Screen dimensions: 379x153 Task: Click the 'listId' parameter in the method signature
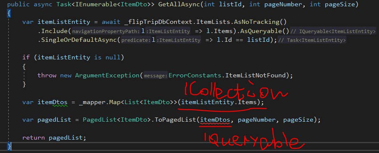(230, 4)
